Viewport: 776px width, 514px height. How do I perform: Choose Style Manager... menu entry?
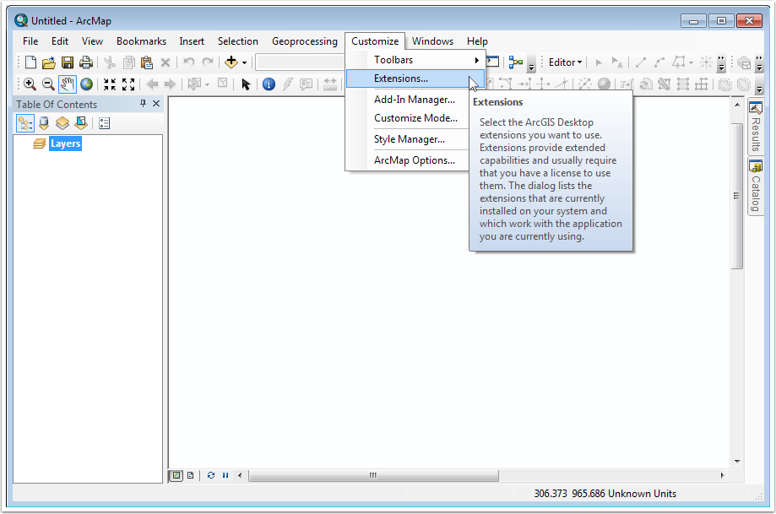point(410,139)
